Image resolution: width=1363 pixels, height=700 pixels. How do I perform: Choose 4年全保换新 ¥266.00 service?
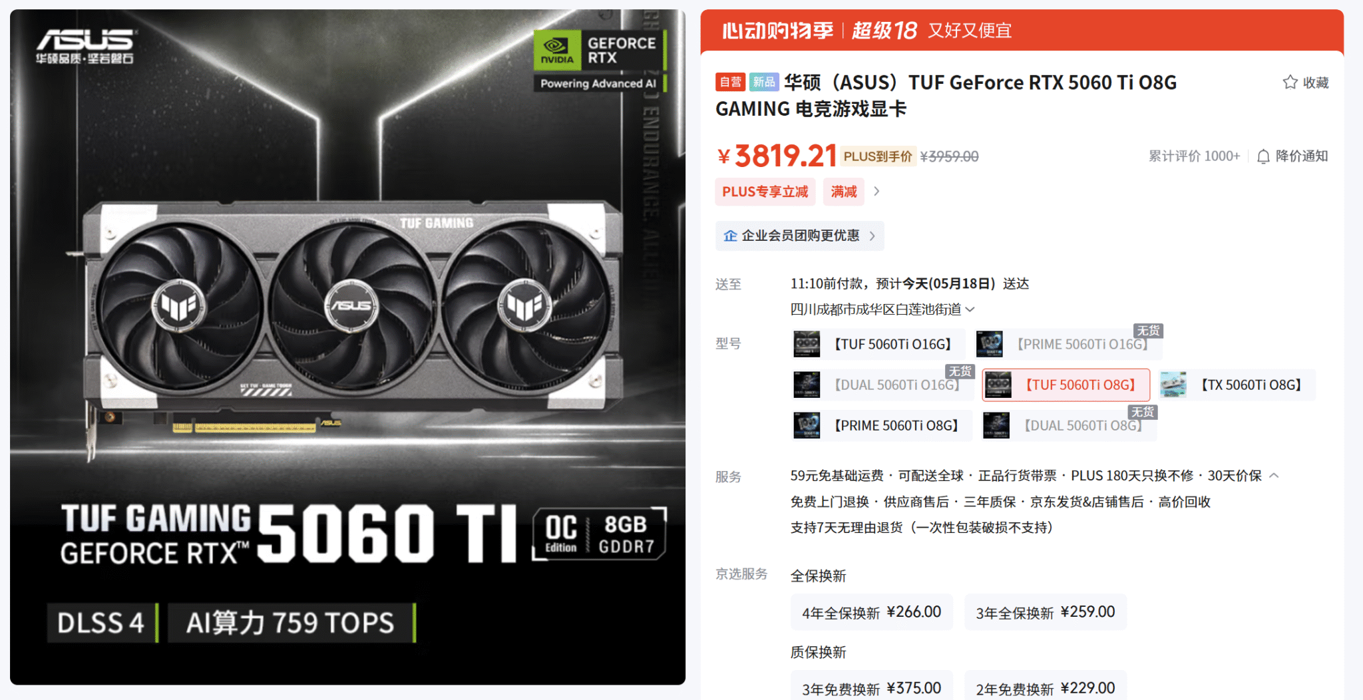pyautogui.click(x=872, y=612)
